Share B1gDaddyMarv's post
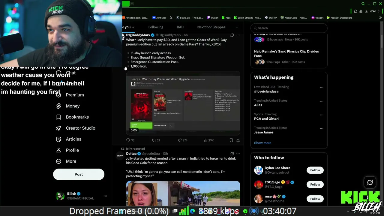The width and height of the screenshot is (384, 216). point(238,140)
